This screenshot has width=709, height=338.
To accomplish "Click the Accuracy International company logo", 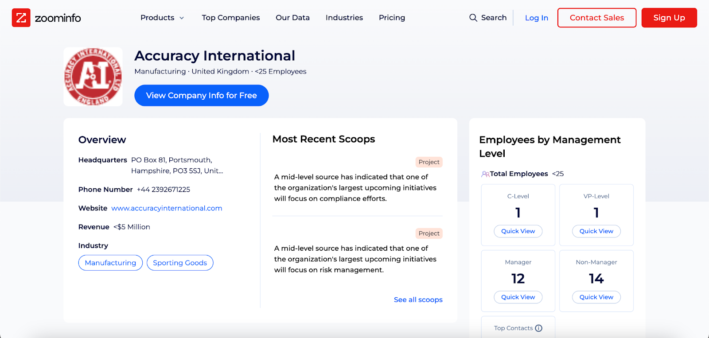I will pos(93,77).
